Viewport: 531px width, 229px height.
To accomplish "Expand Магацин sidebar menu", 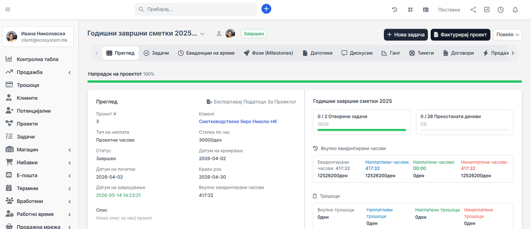I will (x=39, y=150).
